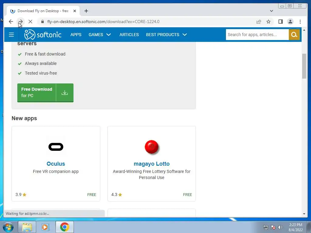Click the Chrome taskbar icon
The image size is (311, 233).
click(x=64, y=227)
